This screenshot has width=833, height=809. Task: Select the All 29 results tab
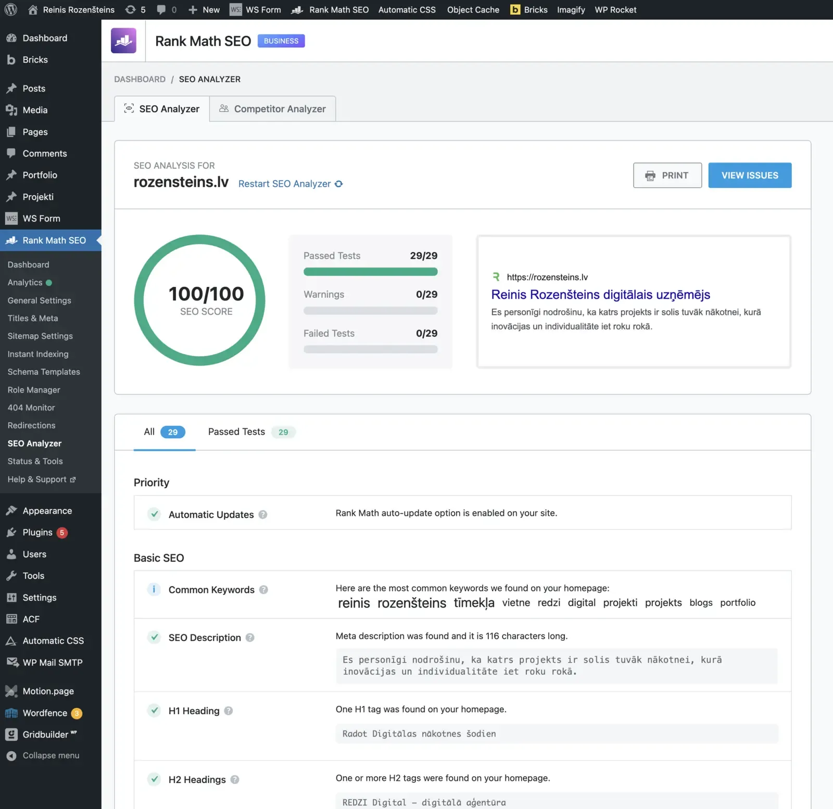[165, 432]
